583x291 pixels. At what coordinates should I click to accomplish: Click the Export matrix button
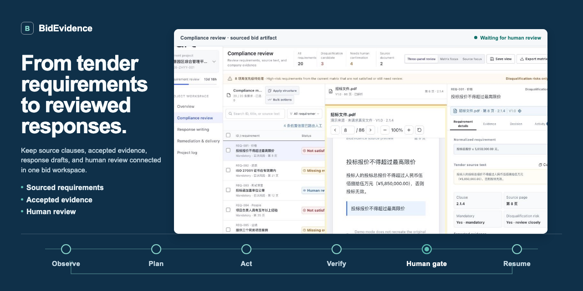pos(532,59)
